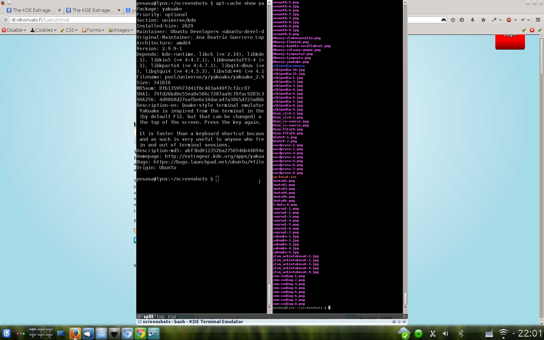This screenshot has width=544, height=340.
Task: Click the green circle tray icon
Action: tap(418, 333)
